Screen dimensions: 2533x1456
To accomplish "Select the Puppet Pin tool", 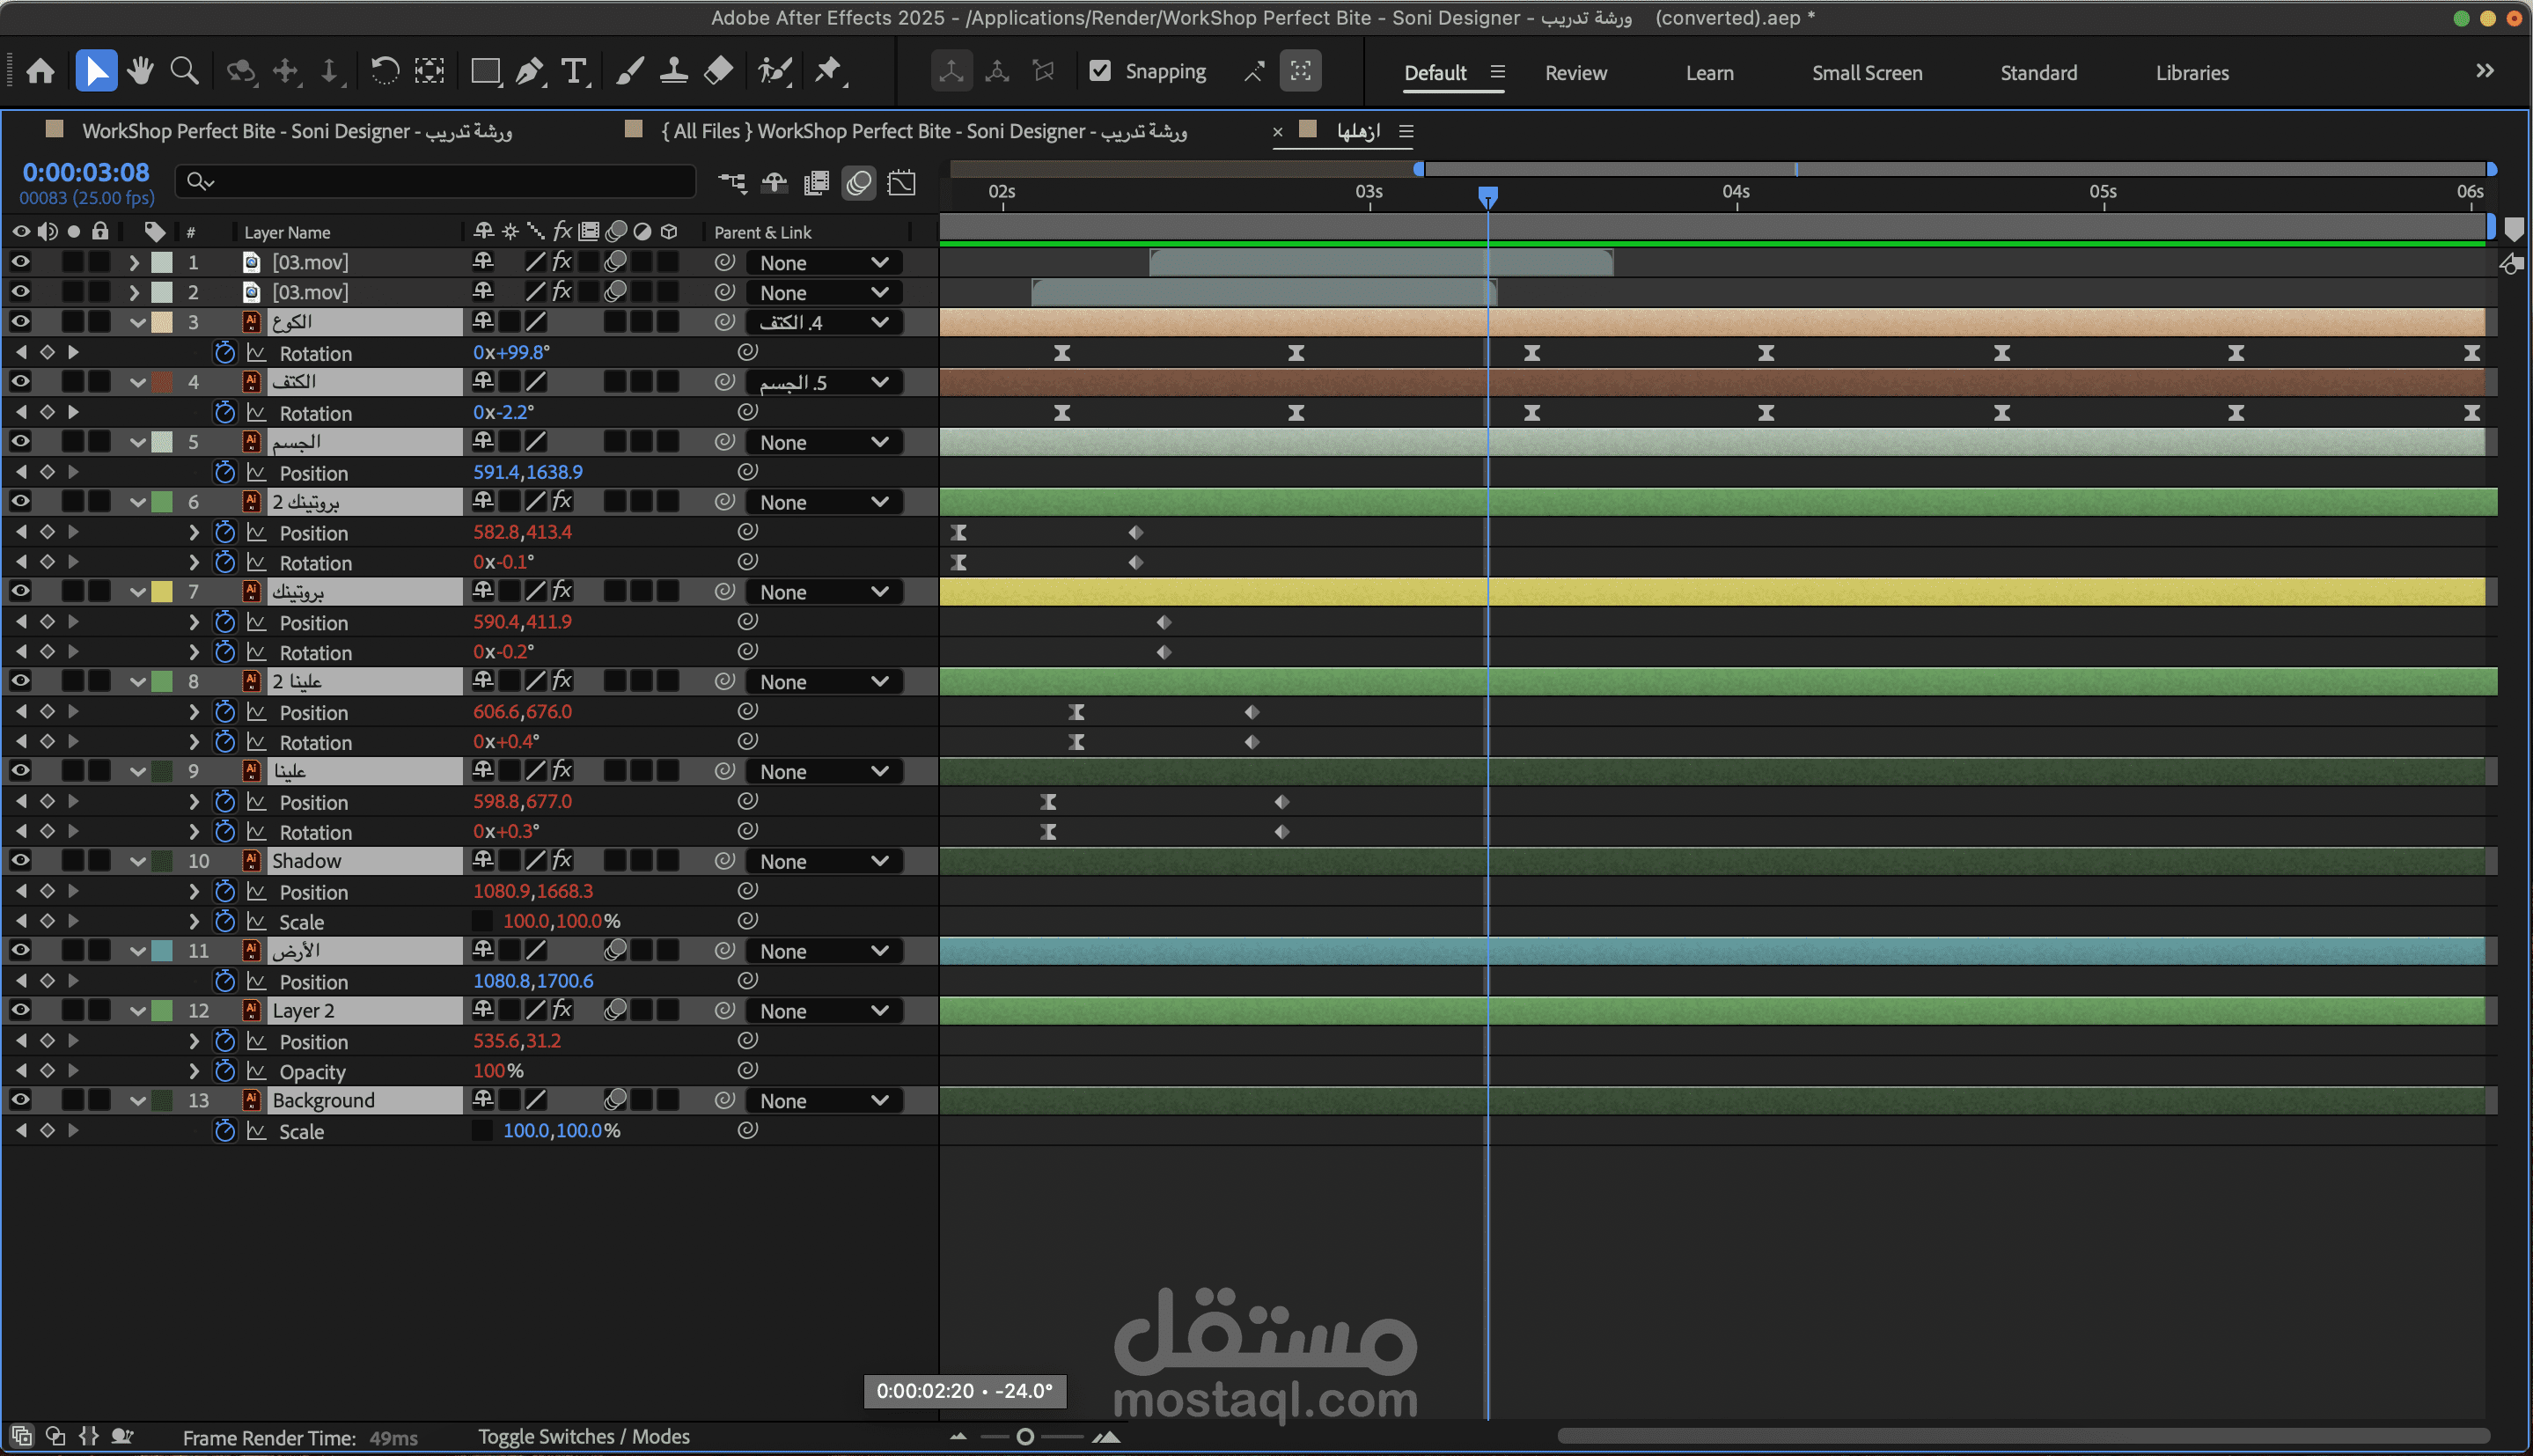I will click(x=827, y=71).
